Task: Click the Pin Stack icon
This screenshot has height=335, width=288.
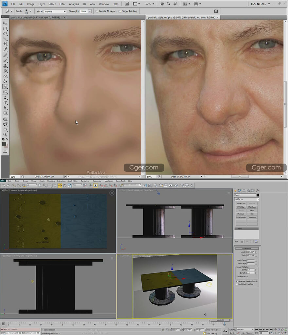Action: 237,242
